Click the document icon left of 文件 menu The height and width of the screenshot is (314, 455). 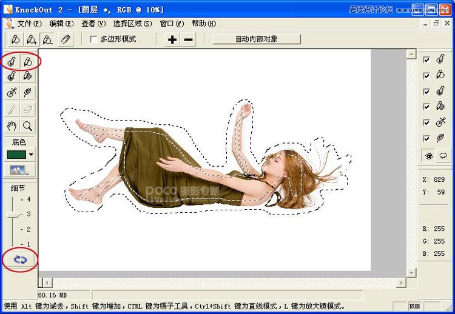click(9, 24)
